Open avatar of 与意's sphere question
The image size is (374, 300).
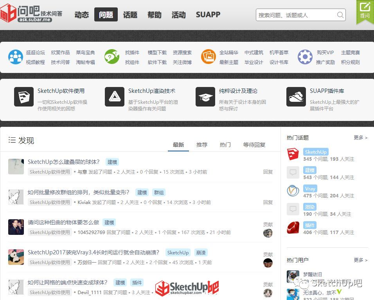pyautogui.click(x=16, y=167)
